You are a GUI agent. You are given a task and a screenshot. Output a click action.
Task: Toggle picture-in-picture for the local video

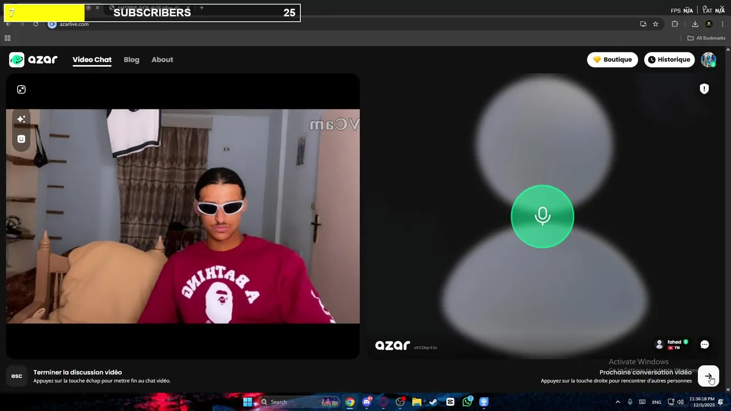[21, 89]
